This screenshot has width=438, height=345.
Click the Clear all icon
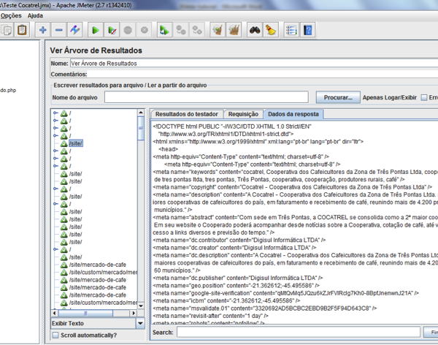[234, 30]
